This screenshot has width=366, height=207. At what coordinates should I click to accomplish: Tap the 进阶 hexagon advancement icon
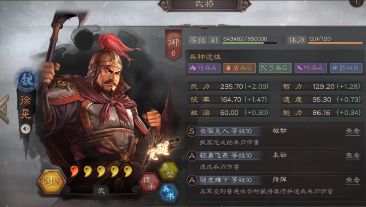tap(52, 182)
